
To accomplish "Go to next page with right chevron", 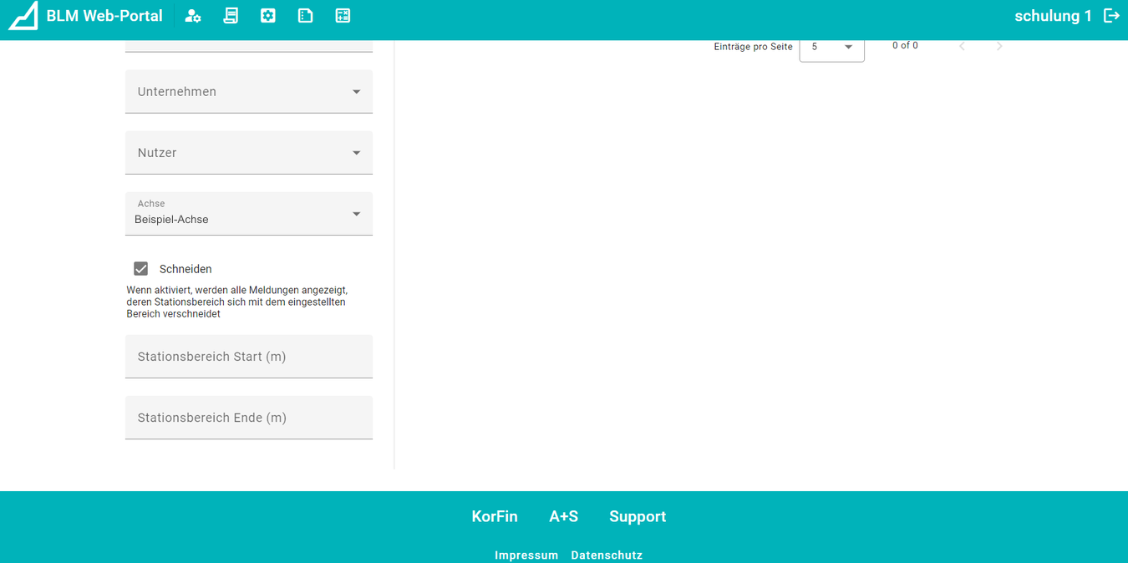I will pos(999,47).
